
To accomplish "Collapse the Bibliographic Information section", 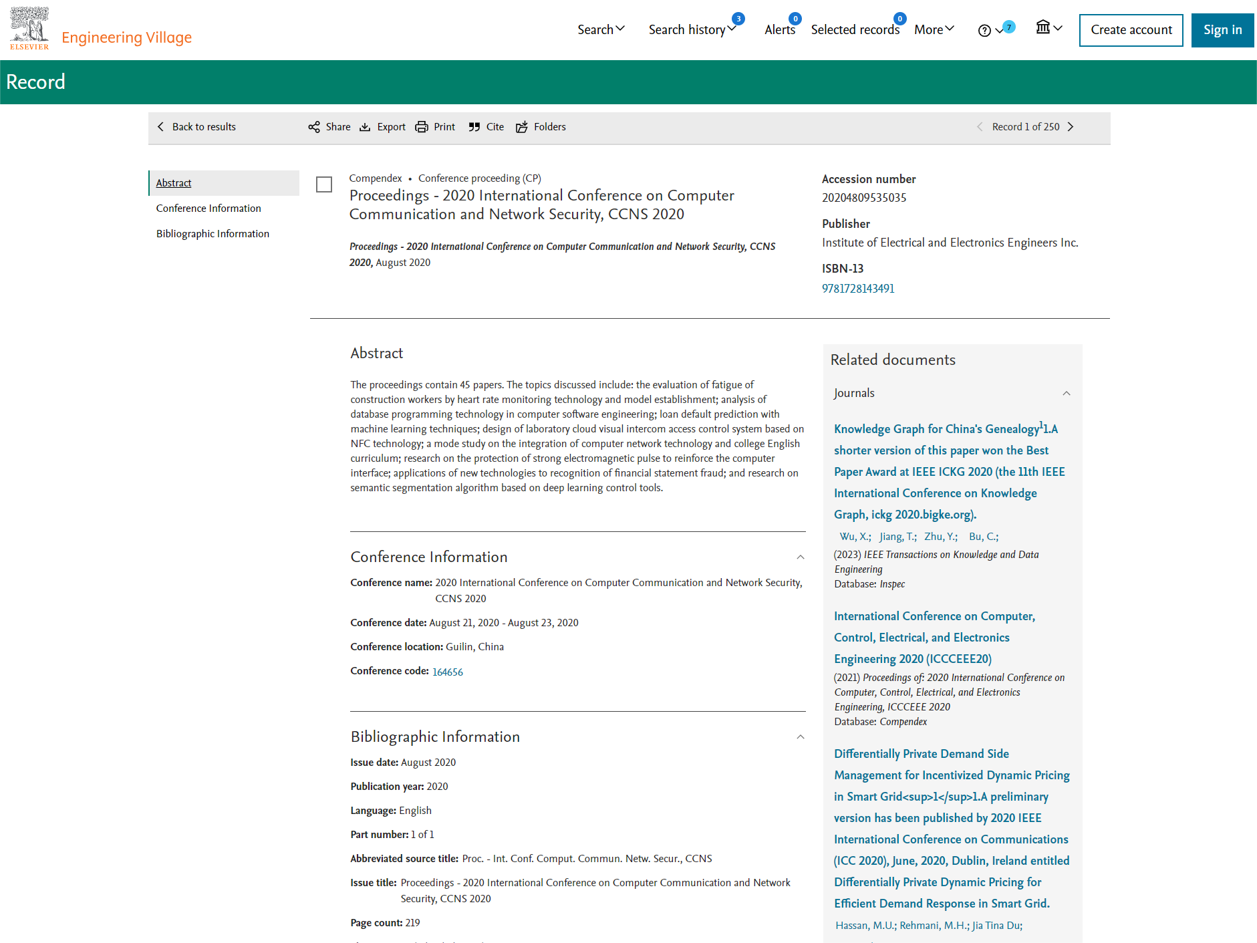I will coord(801,737).
